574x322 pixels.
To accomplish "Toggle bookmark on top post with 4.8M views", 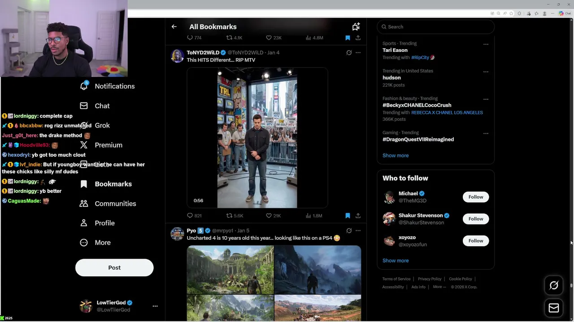I will pos(348,38).
